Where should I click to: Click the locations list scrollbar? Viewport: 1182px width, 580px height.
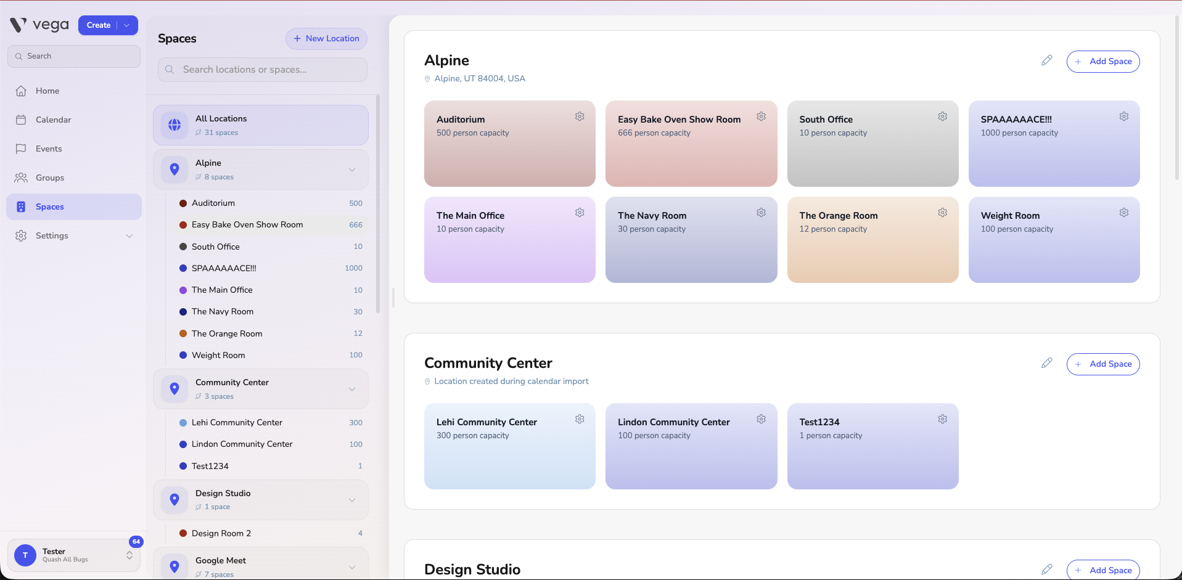(x=377, y=203)
